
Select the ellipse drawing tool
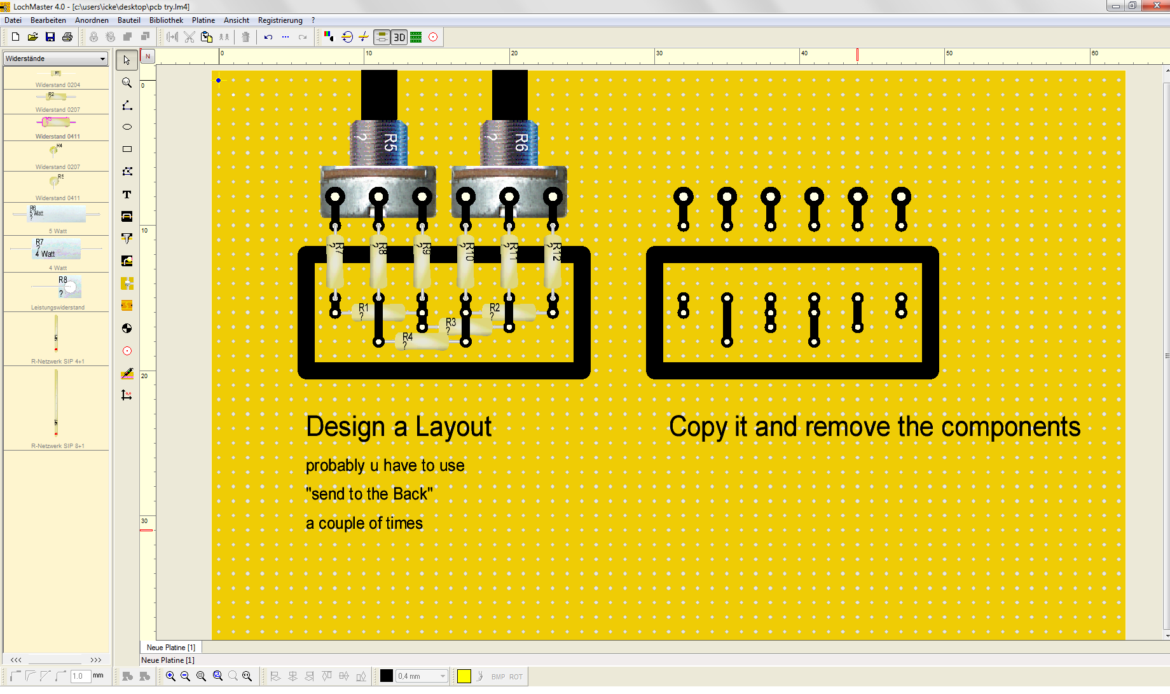click(x=127, y=127)
